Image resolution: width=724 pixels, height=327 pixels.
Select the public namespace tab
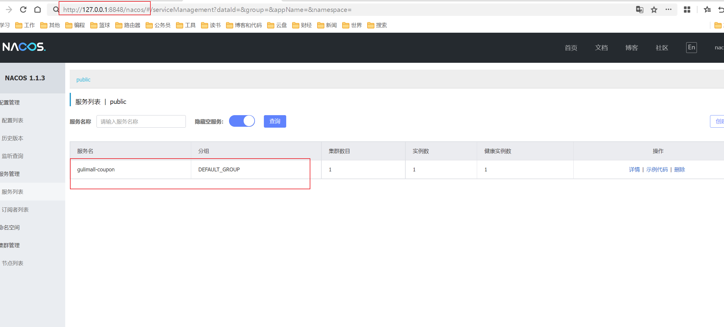click(83, 79)
